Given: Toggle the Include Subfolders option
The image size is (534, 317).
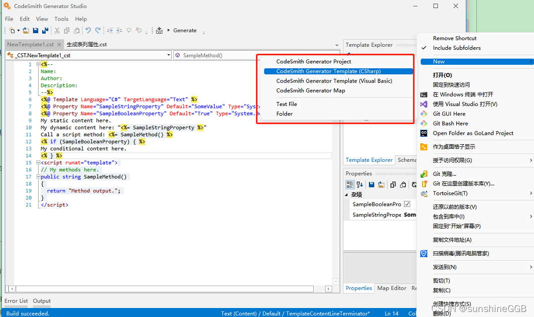Looking at the screenshot, I should point(457,48).
